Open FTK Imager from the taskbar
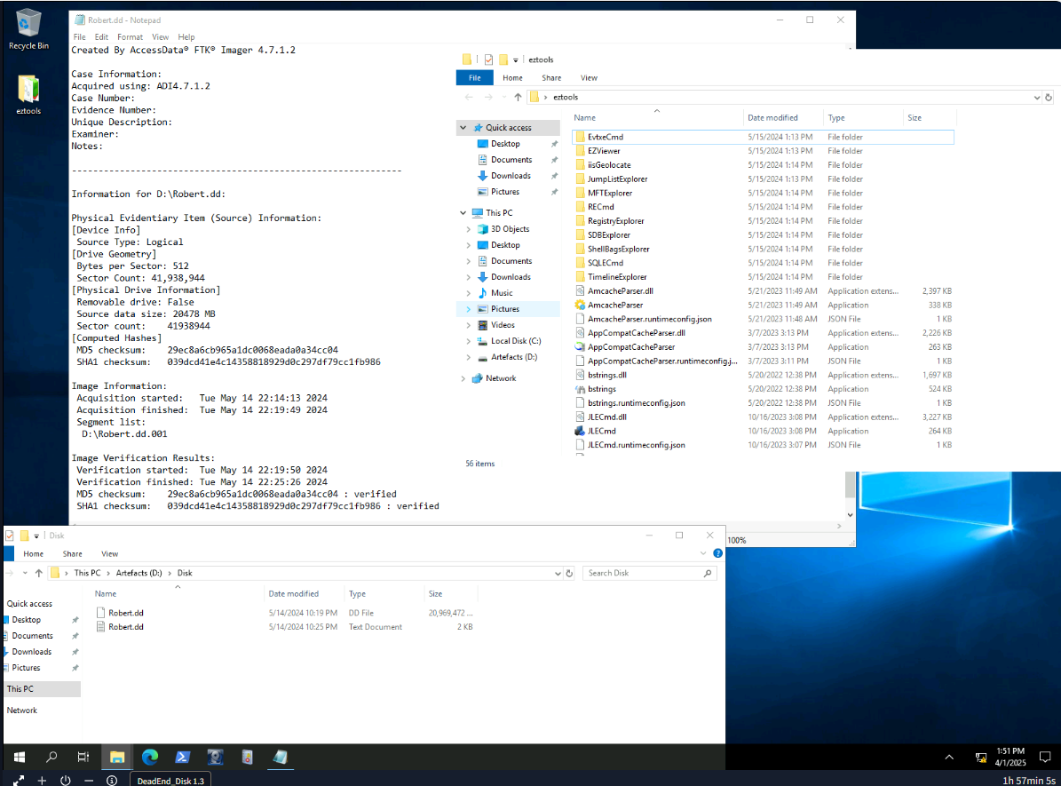This screenshot has width=1061, height=786. (215, 757)
